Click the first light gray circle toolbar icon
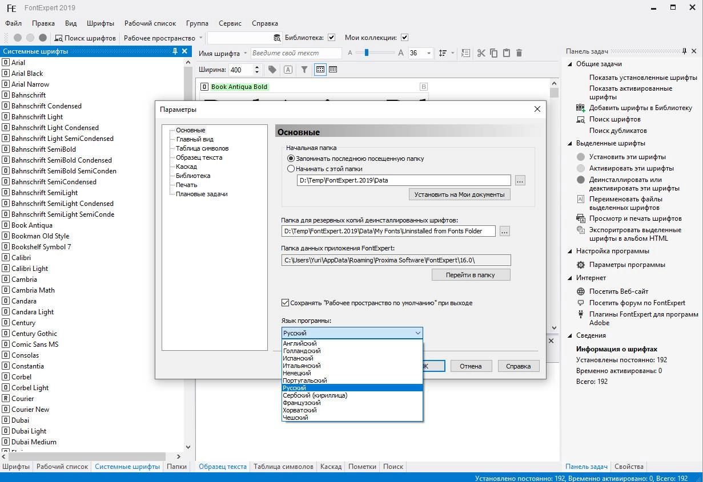703x482 pixels. 18,38
